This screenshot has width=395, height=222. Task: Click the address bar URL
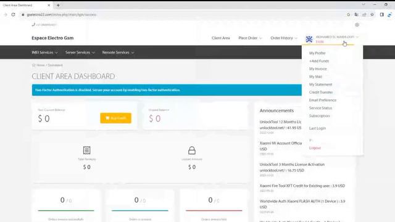pos(62,15)
